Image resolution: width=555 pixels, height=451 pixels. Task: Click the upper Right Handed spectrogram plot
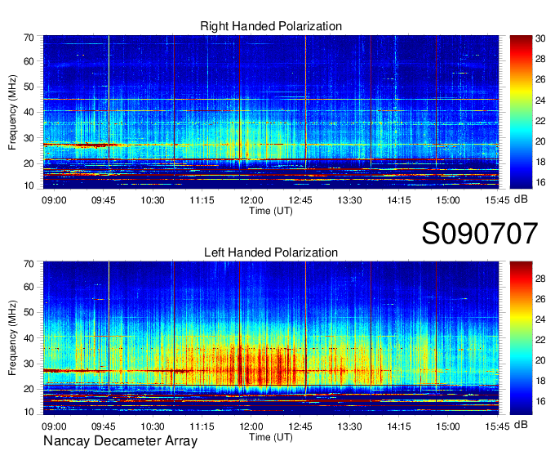pyautogui.click(x=271, y=112)
